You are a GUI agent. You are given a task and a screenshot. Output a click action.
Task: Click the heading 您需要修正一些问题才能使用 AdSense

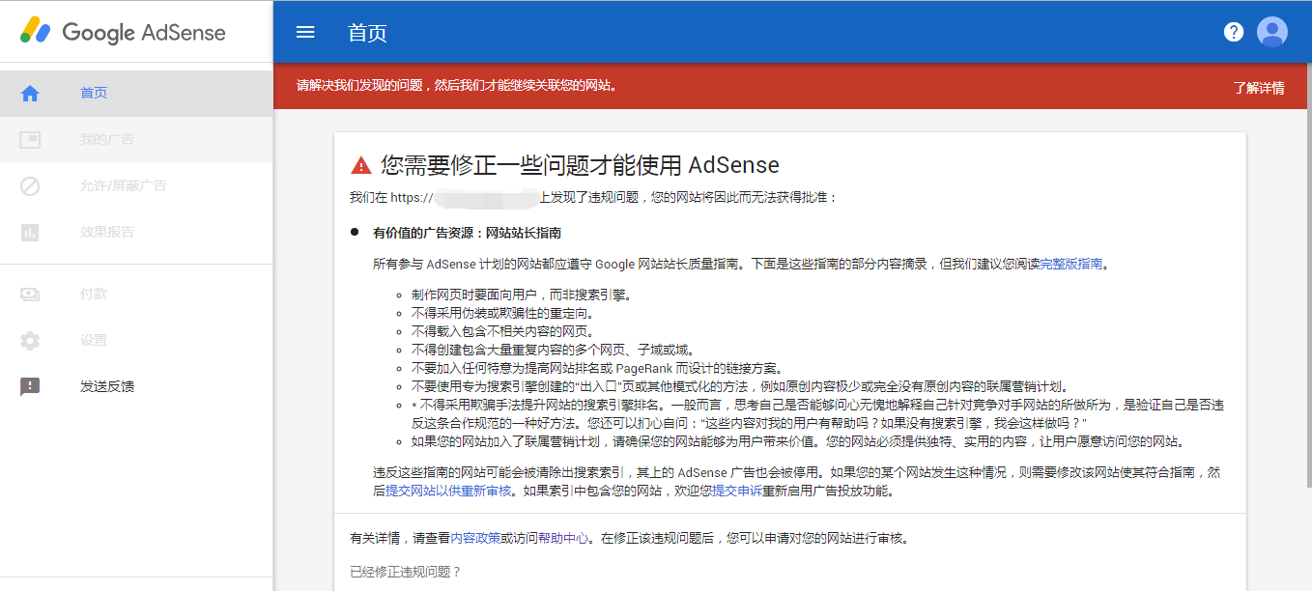[580, 164]
